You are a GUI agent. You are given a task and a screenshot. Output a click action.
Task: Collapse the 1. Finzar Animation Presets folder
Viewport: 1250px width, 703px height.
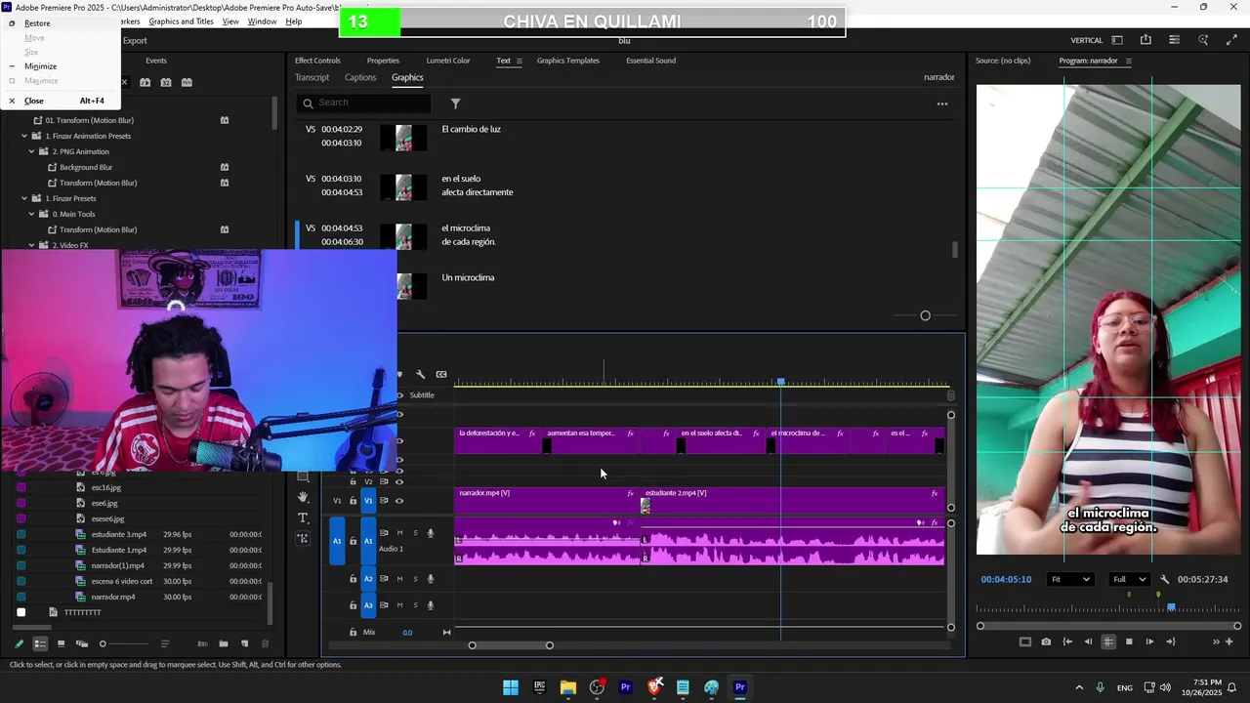(24, 136)
